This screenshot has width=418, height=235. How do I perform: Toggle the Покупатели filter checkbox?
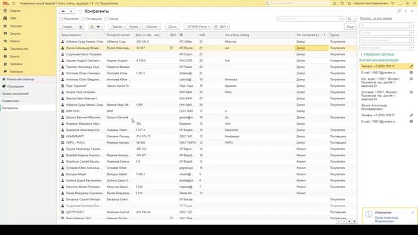click(x=61, y=19)
